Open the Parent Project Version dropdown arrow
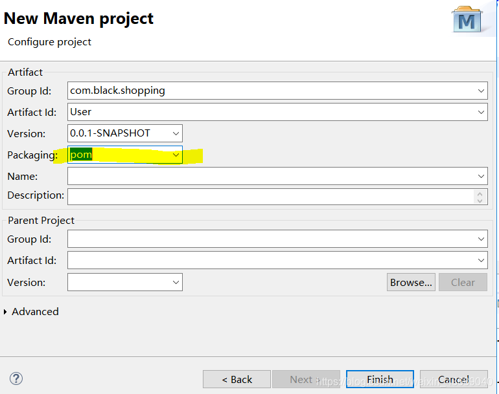 click(x=176, y=282)
